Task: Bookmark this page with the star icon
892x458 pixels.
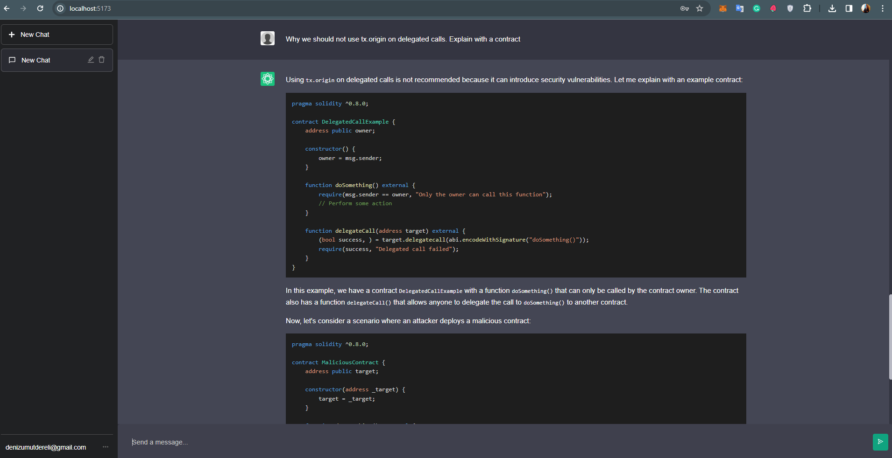Action: [x=700, y=8]
